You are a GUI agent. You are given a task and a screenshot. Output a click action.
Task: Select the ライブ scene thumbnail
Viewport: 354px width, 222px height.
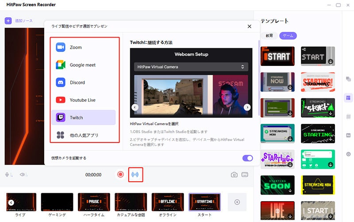[x=21, y=202]
